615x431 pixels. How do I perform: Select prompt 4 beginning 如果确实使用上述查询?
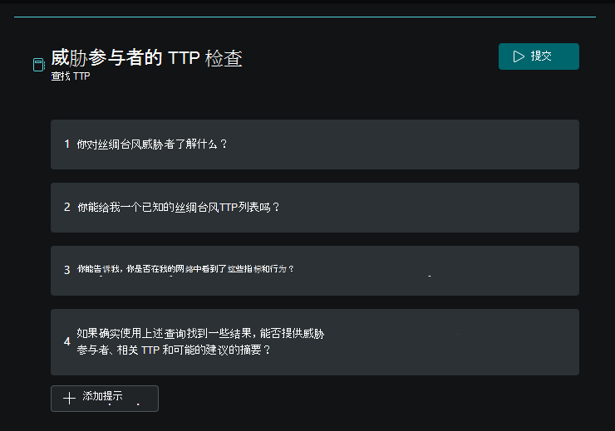314,342
